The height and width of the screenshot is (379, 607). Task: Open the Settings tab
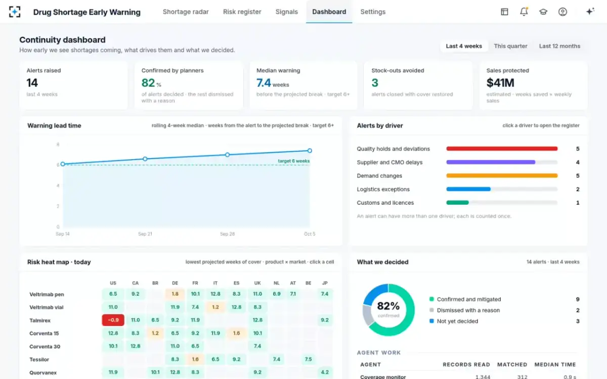coord(373,12)
